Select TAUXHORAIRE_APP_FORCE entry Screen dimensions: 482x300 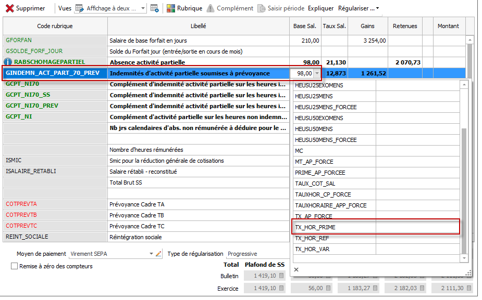click(x=375, y=205)
